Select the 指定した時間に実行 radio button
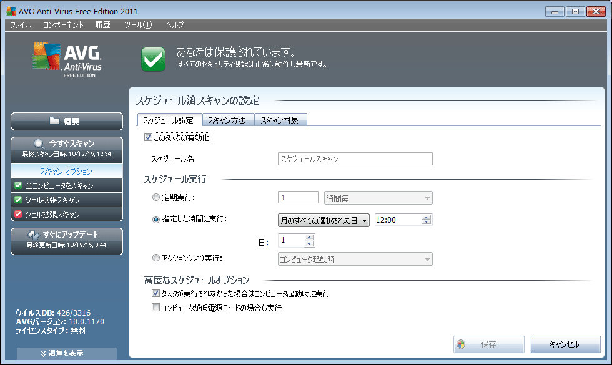 156,219
